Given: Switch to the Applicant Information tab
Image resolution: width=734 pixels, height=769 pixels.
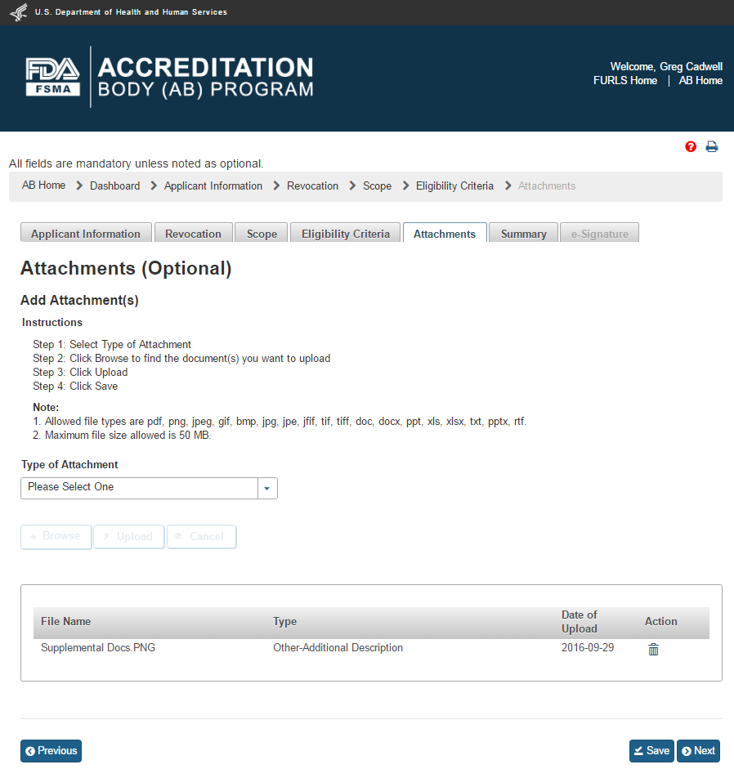Looking at the screenshot, I should [86, 234].
